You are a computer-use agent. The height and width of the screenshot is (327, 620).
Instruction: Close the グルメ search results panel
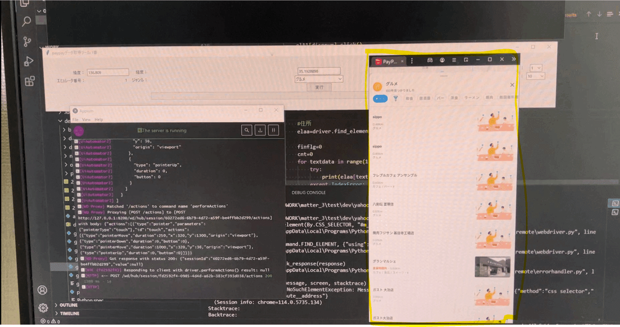click(512, 85)
